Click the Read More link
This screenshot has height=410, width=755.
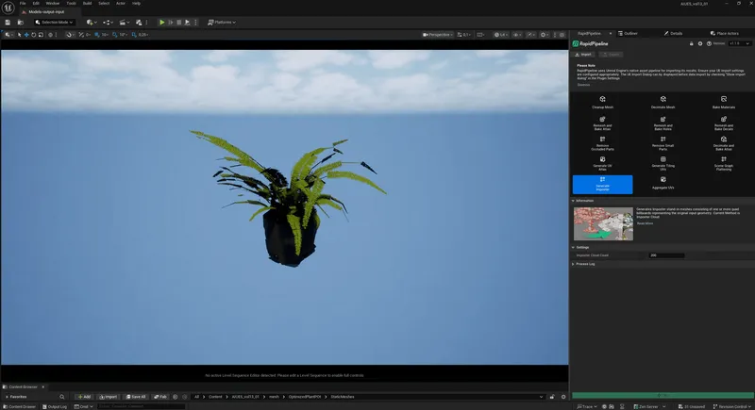pyautogui.click(x=645, y=223)
